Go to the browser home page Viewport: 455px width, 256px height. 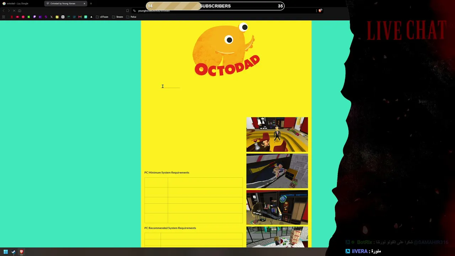click(x=20, y=11)
